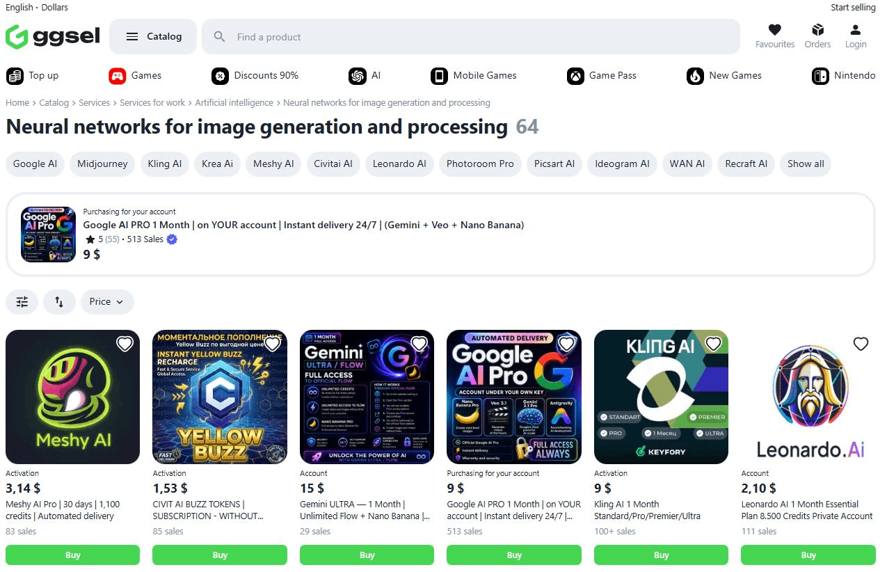Viewport: 887px width, 572px height.
Task: Buy the CIVIT AI BUZZ TOKENS product
Action: coord(220,555)
